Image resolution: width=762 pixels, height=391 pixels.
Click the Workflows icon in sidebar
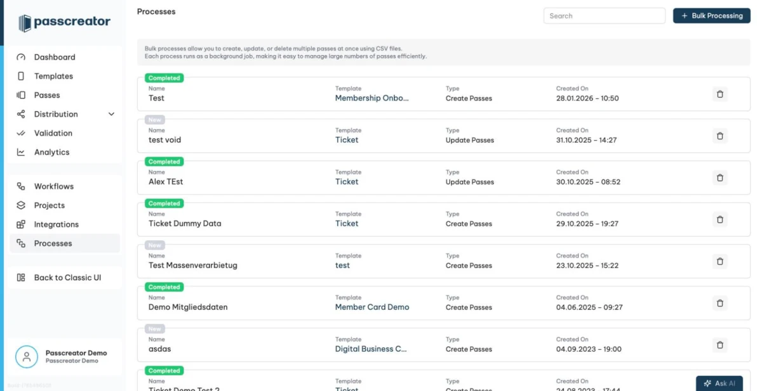(x=21, y=186)
